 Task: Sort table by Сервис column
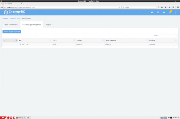pos(90,40)
